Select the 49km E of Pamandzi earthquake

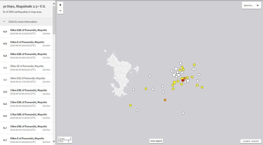(26, 140)
